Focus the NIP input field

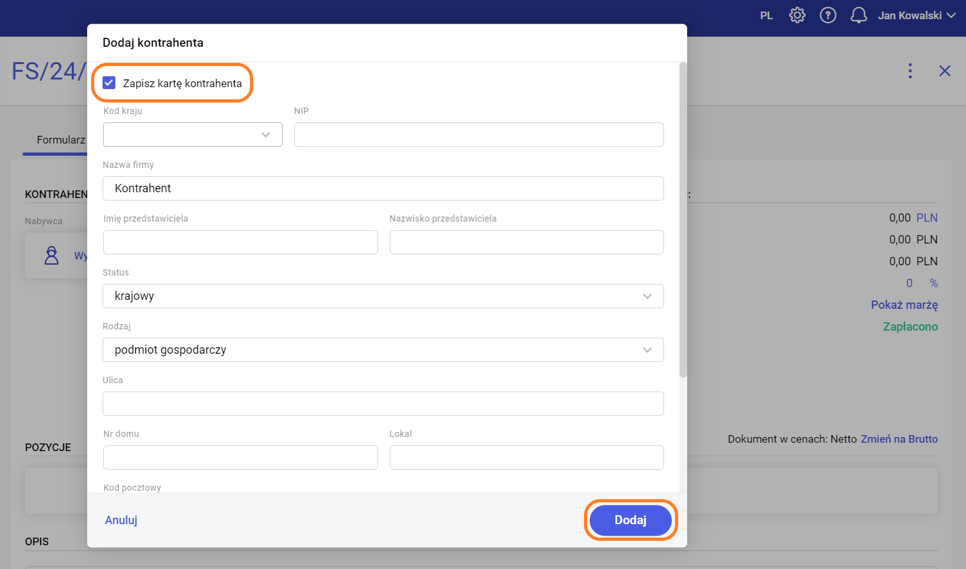[478, 135]
